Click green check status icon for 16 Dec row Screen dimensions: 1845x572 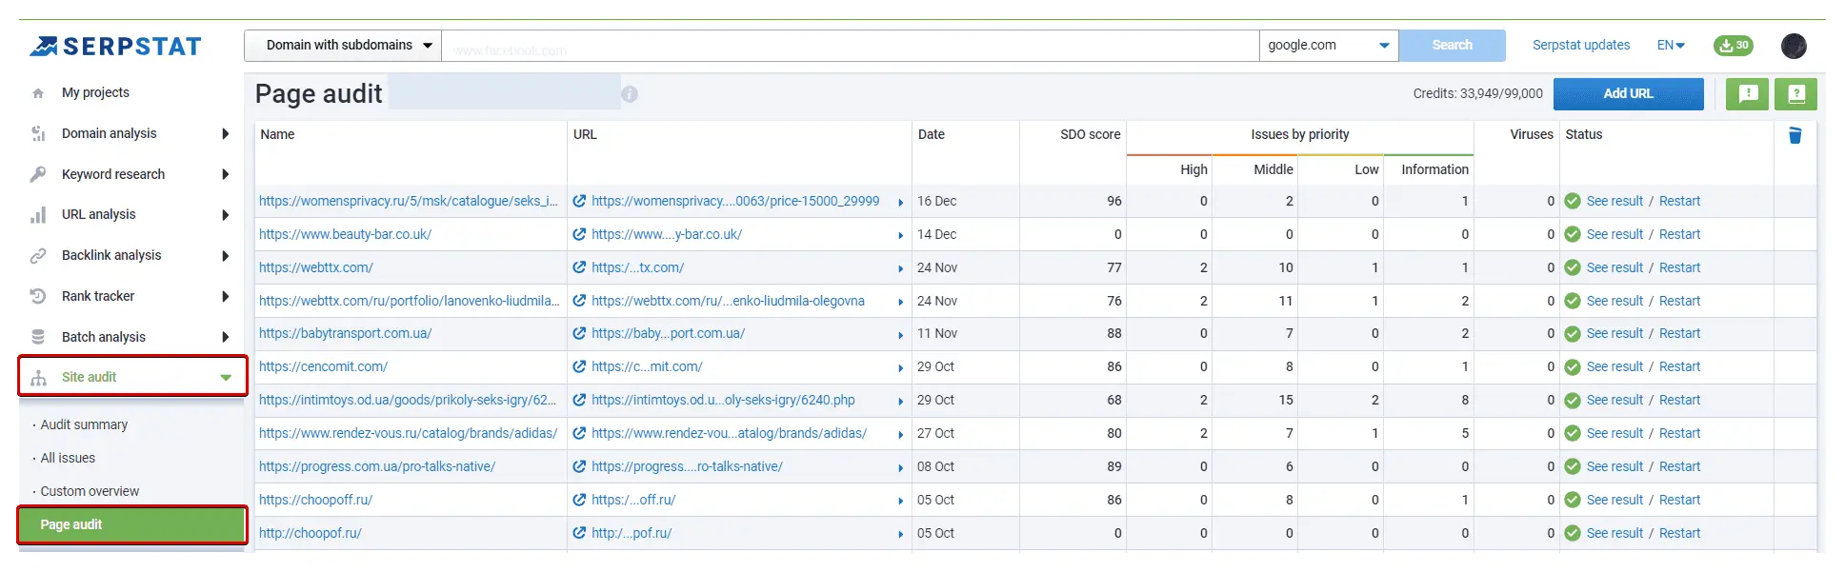(1573, 201)
